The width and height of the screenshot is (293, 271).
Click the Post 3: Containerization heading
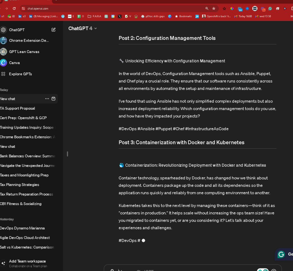pyautogui.click(x=181, y=142)
